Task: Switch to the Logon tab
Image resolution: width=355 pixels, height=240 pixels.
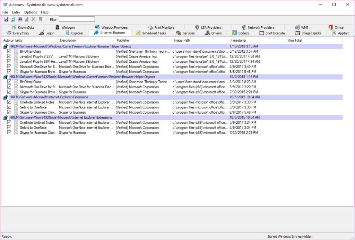Action: pos(47,33)
